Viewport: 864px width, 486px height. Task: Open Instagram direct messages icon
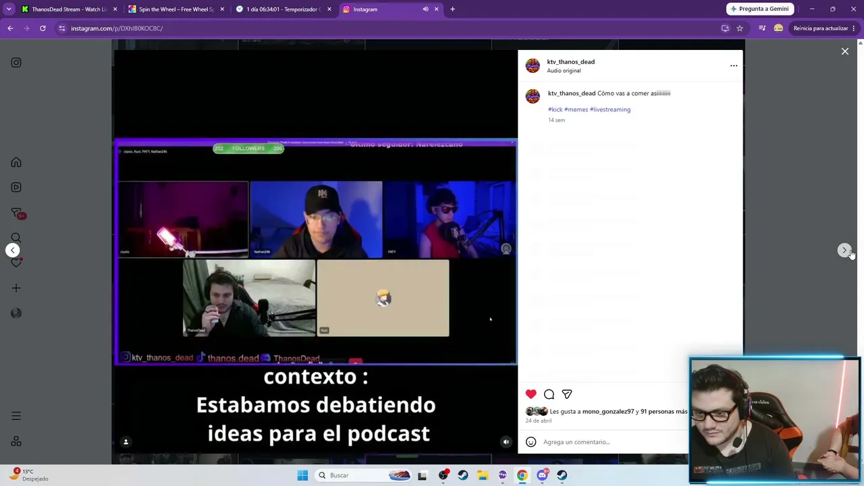[x=16, y=213]
